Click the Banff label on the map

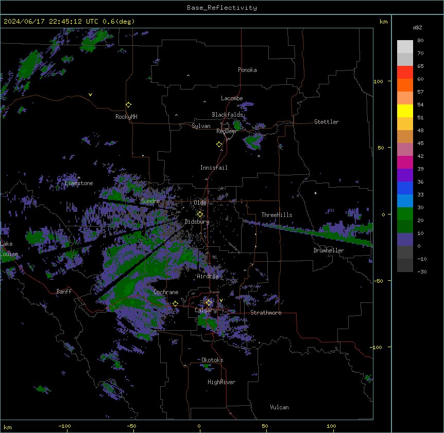click(x=64, y=292)
